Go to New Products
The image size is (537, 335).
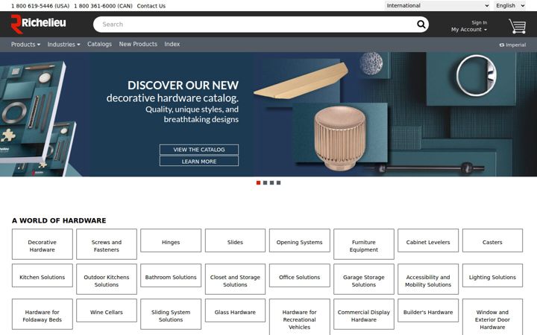[x=138, y=44]
